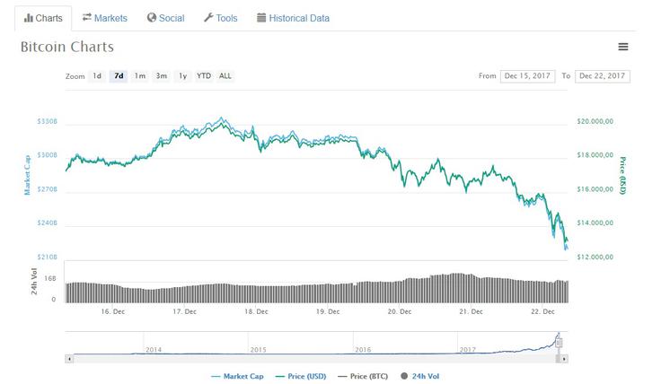Image resolution: width=661 pixels, height=384 pixels.
Task: Toggle Market Cap series in legend
Action: point(237,376)
